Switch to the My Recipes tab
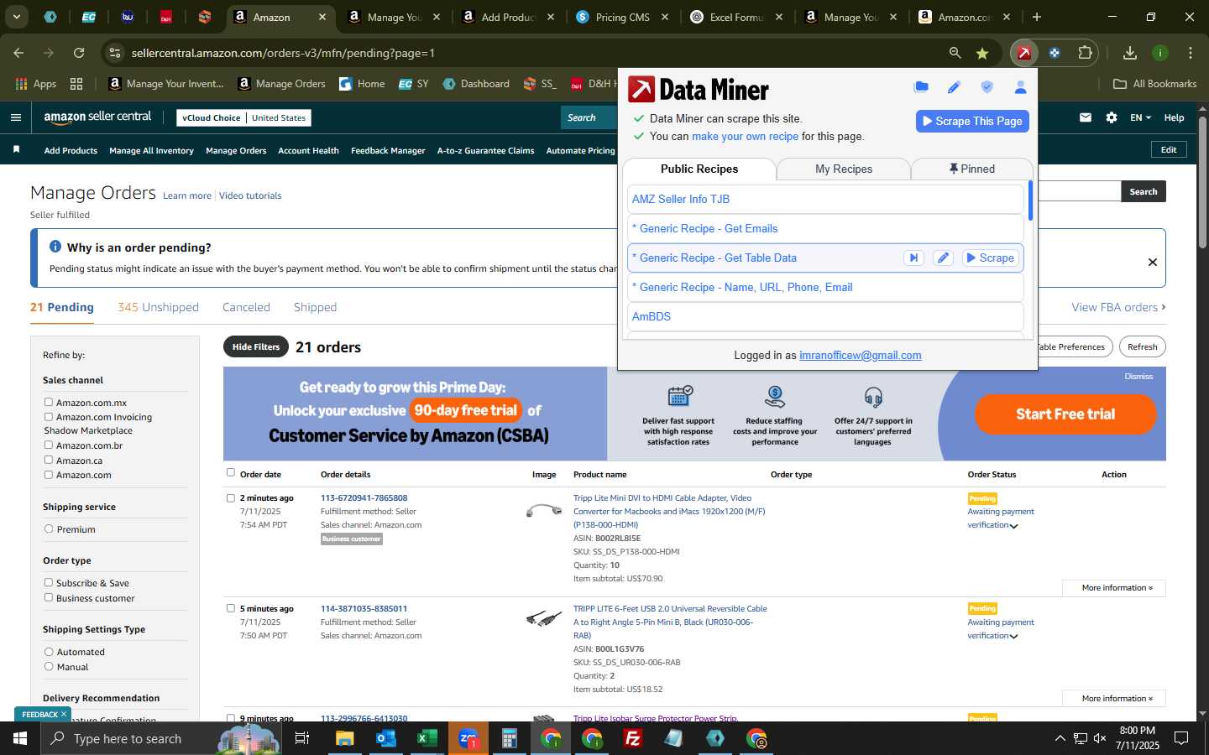The image size is (1209, 755). [844, 169]
